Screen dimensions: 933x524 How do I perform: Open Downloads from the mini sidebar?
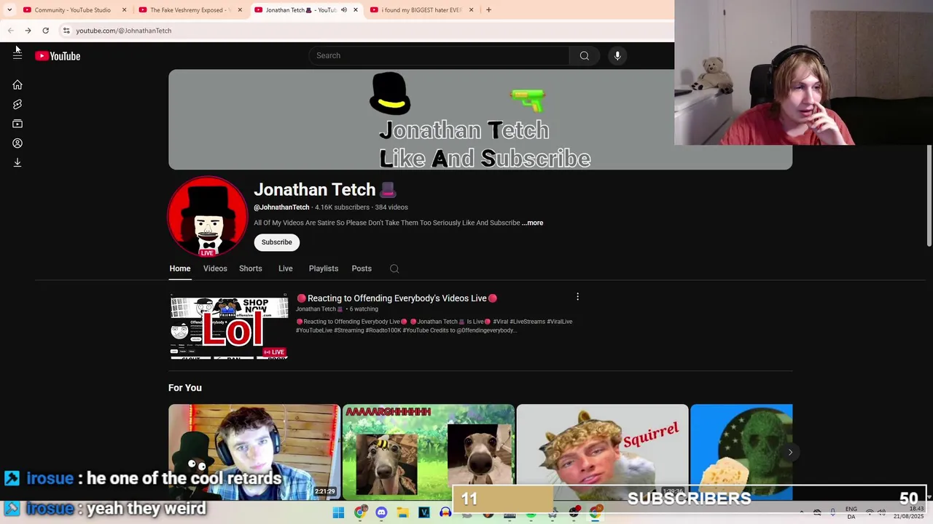17,163
